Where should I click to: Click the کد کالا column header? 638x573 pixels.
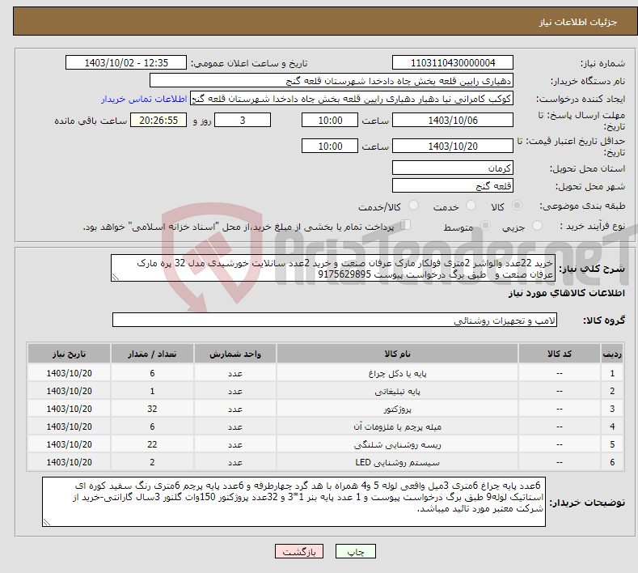pos(560,354)
